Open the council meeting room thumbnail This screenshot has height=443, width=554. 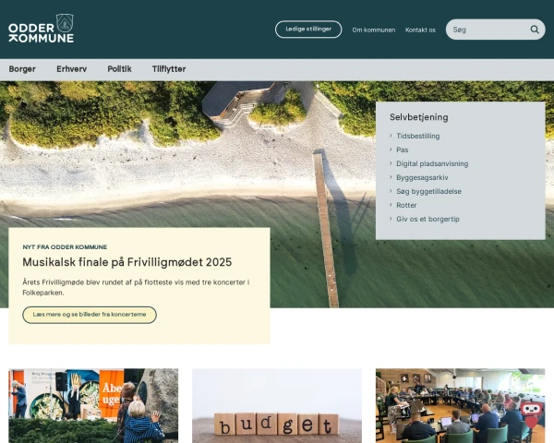coord(461,406)
